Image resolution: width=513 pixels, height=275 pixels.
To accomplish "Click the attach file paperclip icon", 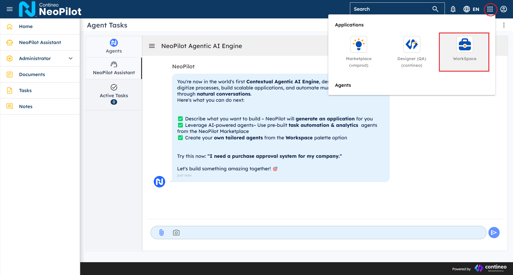I will (161, 233).
